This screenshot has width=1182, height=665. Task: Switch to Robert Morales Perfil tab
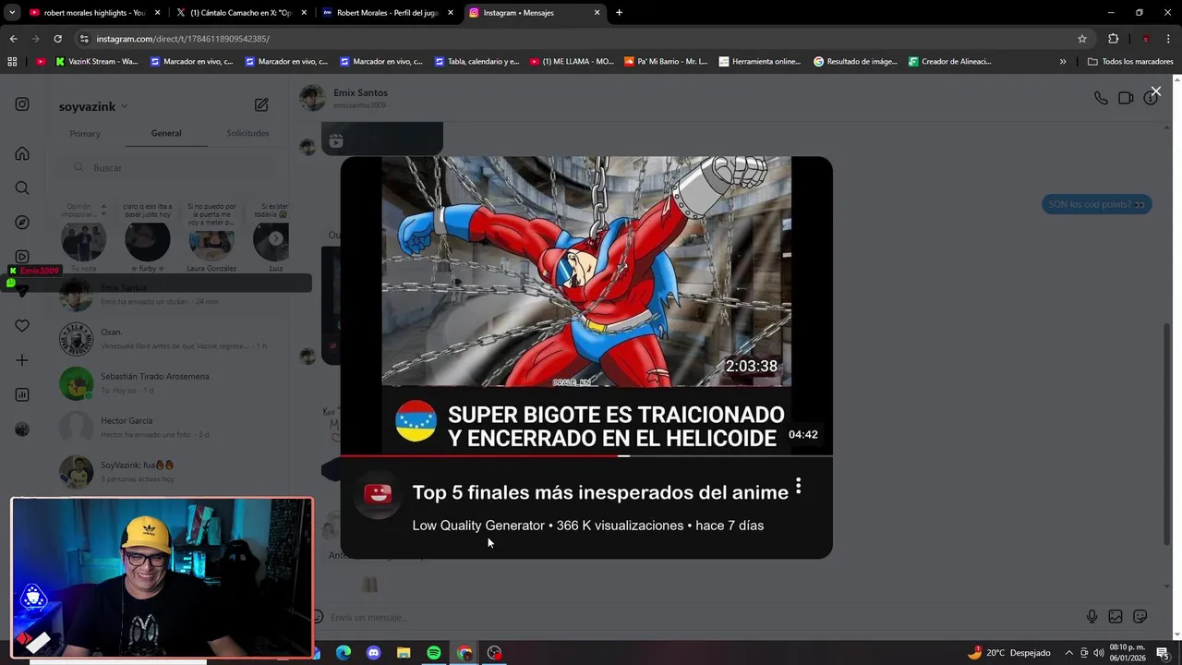(388, 13)
